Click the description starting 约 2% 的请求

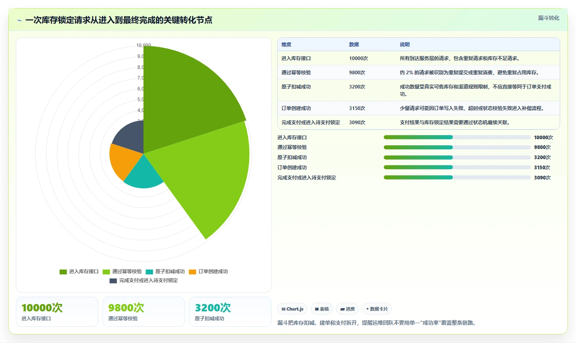tap(469, 73)
